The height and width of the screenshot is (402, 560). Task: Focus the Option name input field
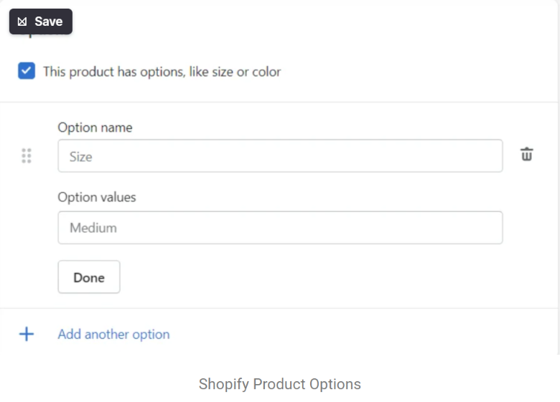point(280,155)
